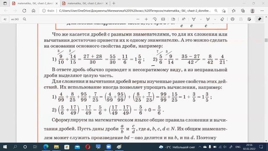Open the volume control in tray

[x=225, y=147]
